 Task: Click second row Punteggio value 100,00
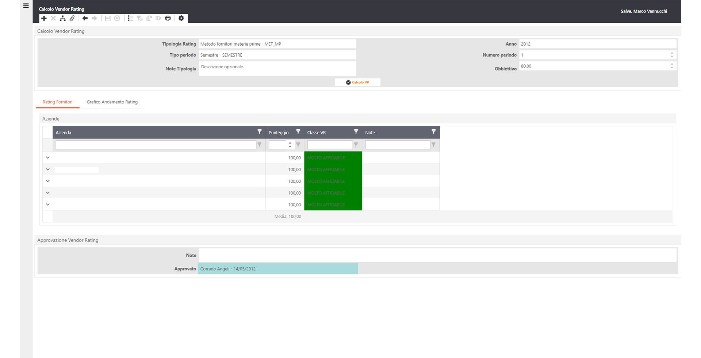(x=295, y=170)
